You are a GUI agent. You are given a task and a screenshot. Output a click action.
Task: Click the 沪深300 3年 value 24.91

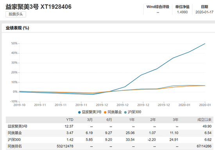click(174, 139)
